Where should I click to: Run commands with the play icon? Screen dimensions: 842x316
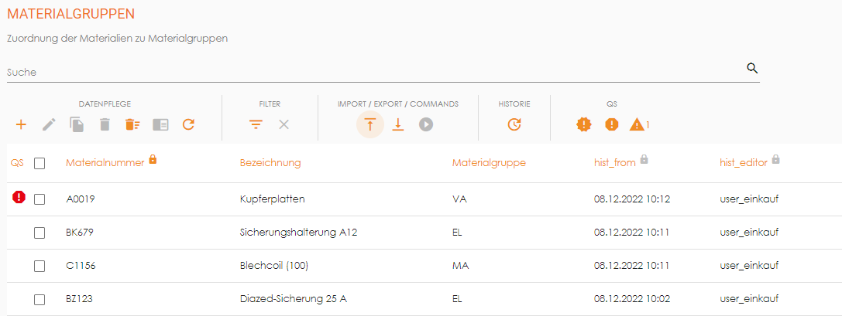pos(426,124)
